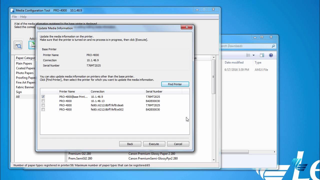Select the Fabric Banner category

coord(25,87)
